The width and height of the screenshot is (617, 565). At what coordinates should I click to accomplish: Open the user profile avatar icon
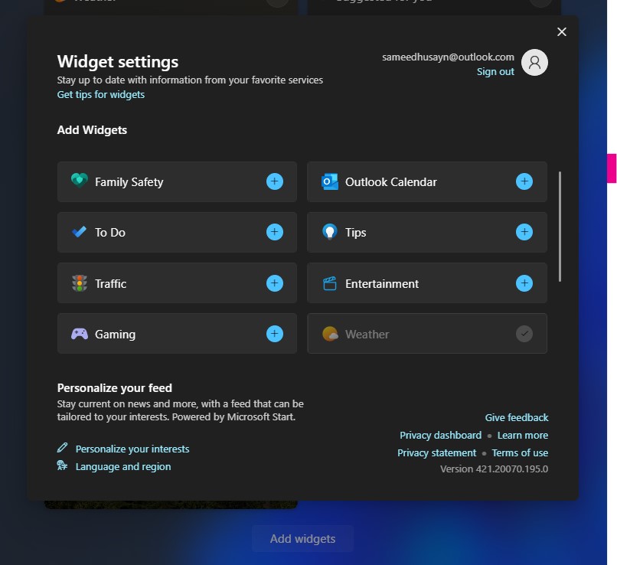pyautogui.click(x=534, y=62)
